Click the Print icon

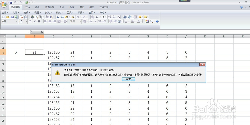click(32, 17)
